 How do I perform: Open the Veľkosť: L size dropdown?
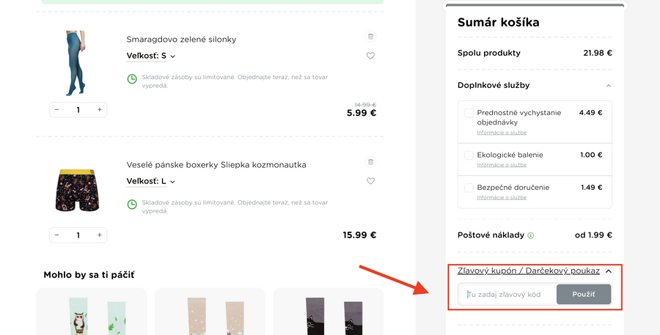151,181
